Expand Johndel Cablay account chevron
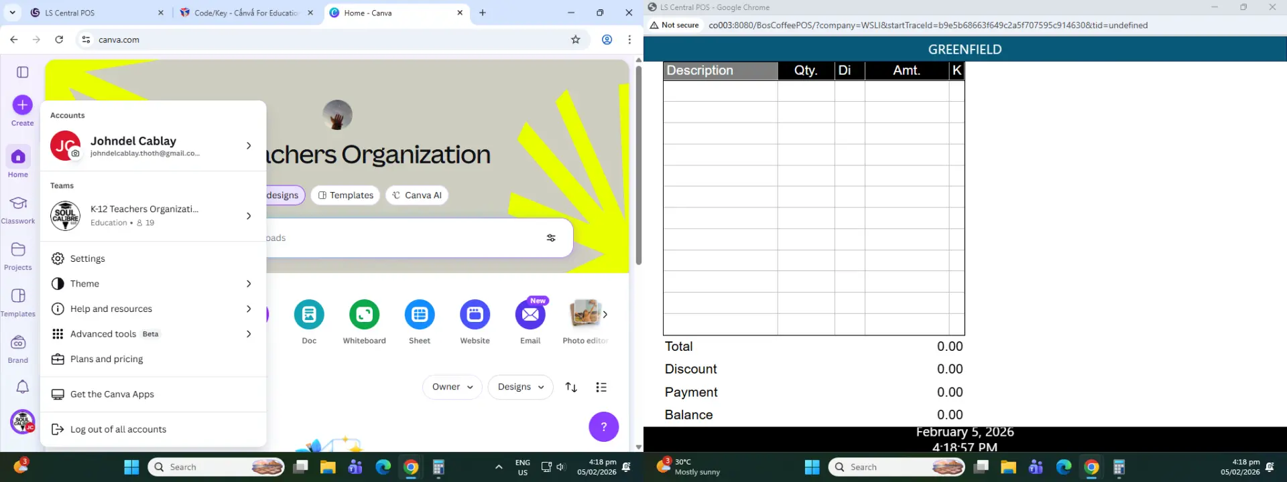1287x482 pixels. [x=249, y=145]
